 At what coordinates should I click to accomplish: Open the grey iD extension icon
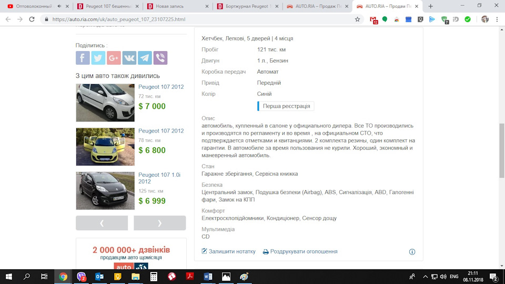coord(456,19)
